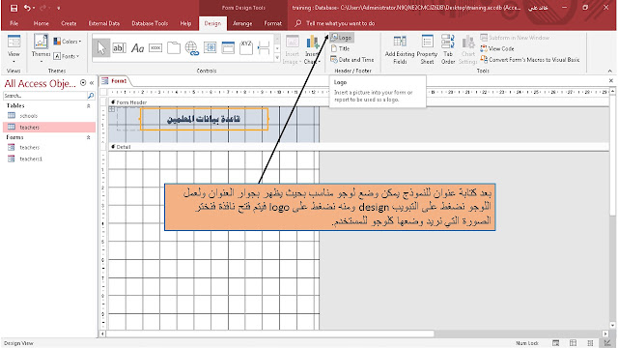Close the Form1 document with X
618x348 pixels.
(611, 80)
